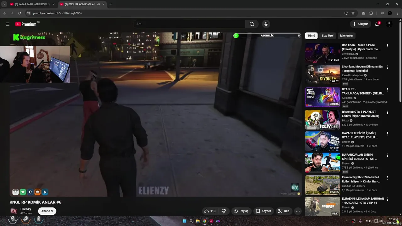Select the Size özel filter chip

click(328, 36)
